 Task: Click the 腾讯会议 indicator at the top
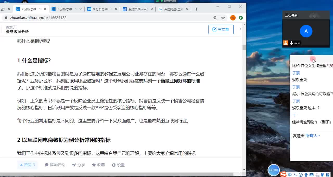tap(166, 1)
